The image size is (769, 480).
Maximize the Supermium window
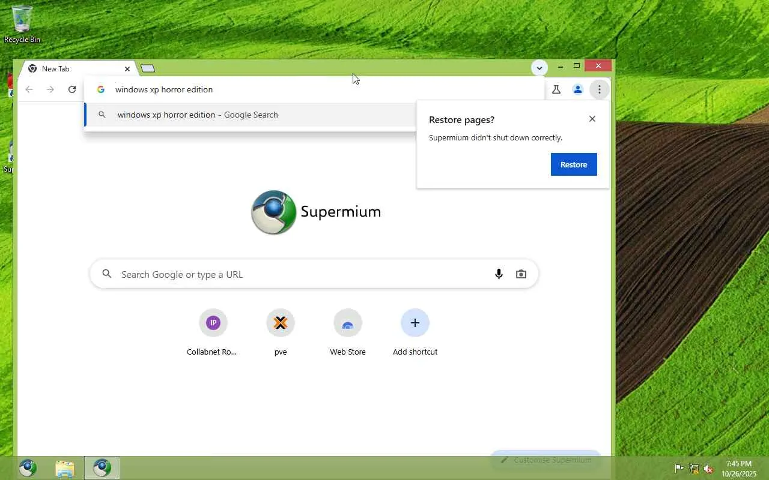[577, 66]
